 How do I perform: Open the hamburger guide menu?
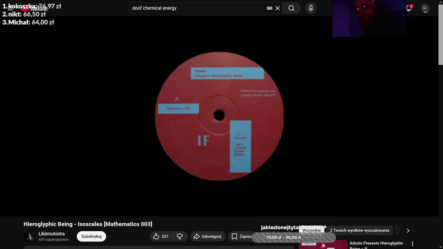pos(10,8)
